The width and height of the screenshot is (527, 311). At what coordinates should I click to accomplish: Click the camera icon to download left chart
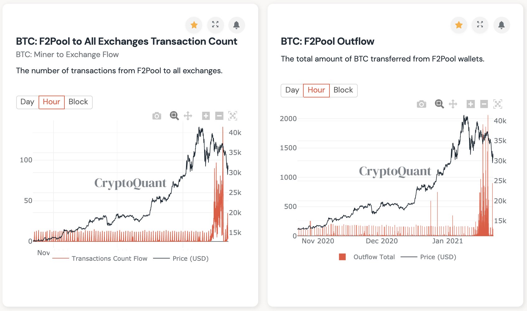[x=156, y=115]
